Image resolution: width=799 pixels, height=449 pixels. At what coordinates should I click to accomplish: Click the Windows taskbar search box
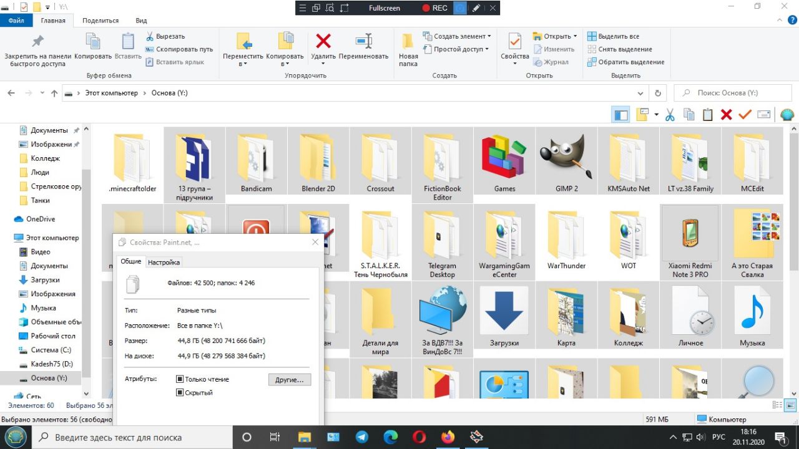tap(132, 437)
